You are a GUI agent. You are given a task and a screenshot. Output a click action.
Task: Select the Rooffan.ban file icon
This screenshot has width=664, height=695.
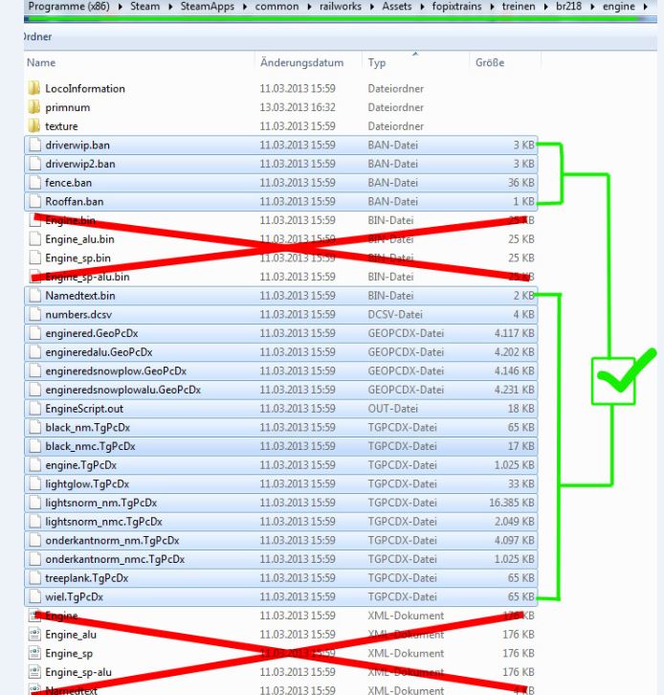(35, 201)
